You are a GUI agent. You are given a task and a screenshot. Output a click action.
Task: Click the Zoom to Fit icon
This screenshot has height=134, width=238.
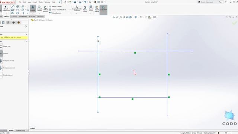click(117, 17)
